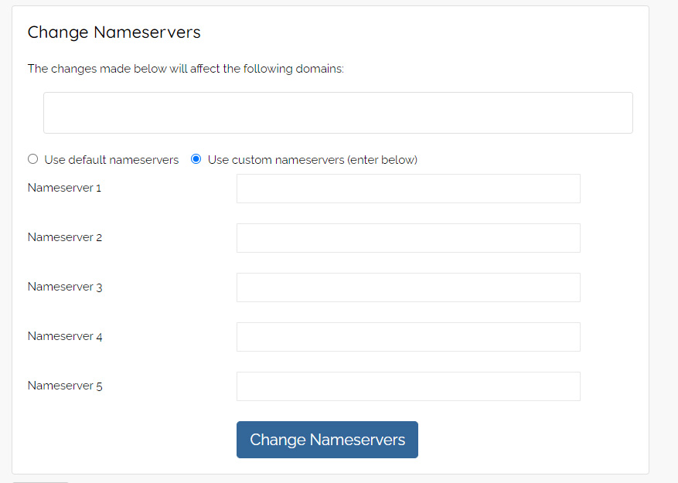The height and width of the screenshot is (483, 678).
Task: Click the "Nameserver 1" field label
Action: point(64,188)
